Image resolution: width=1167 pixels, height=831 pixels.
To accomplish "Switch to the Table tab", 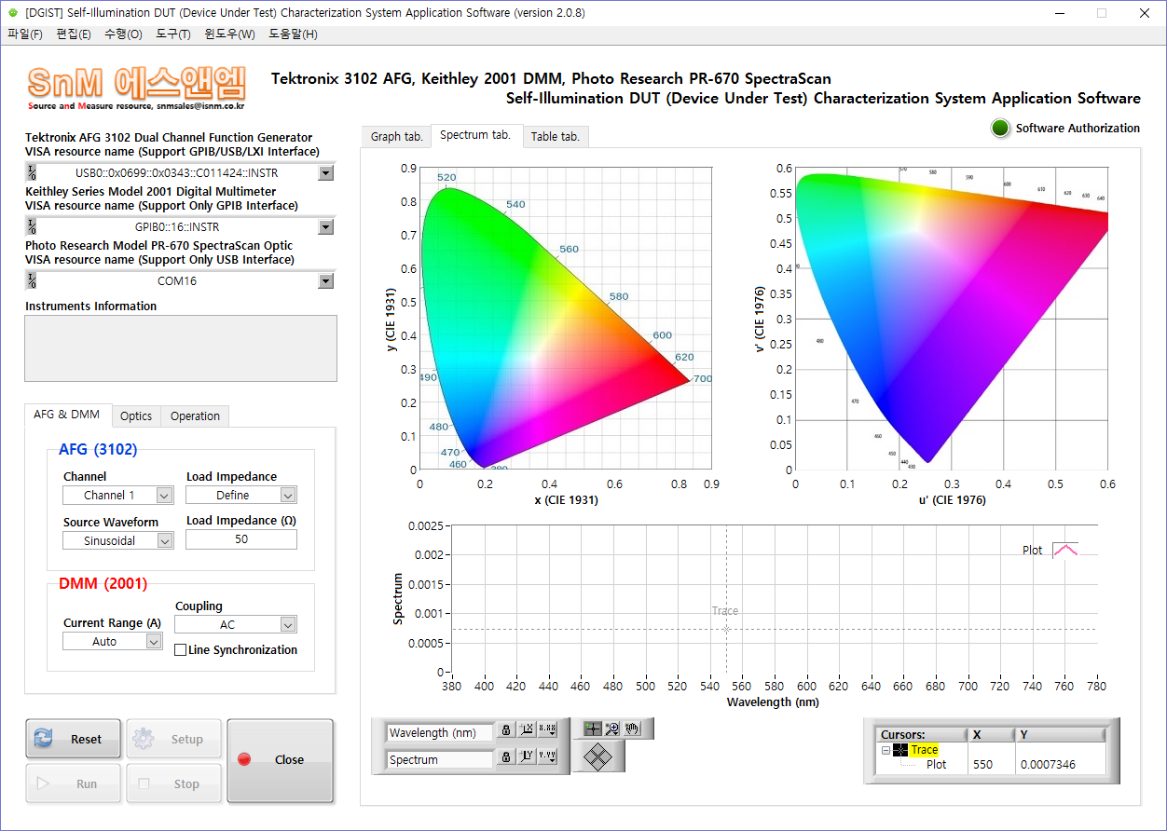I will click(x=556, y=137).
